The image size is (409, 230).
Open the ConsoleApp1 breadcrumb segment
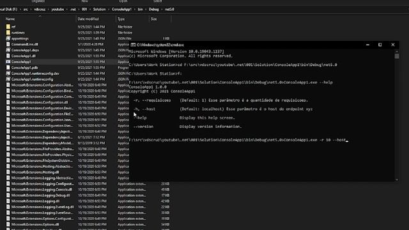point(121,10)
